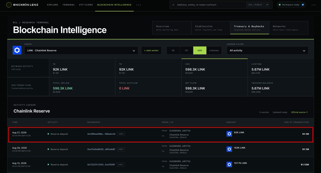Click the LINK icon next to 92K LINK
The height and width of the screenshot is (173, 321).
[x=229, y=134]
